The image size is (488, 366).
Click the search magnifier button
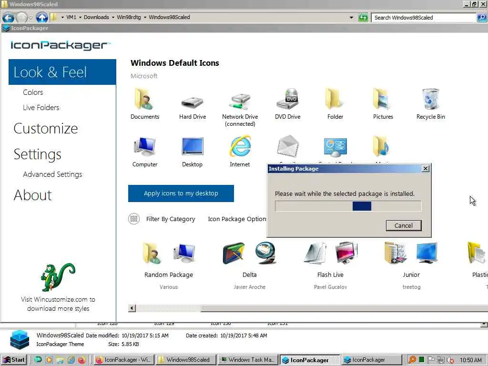pyautogui.click(x=481, y=18)
